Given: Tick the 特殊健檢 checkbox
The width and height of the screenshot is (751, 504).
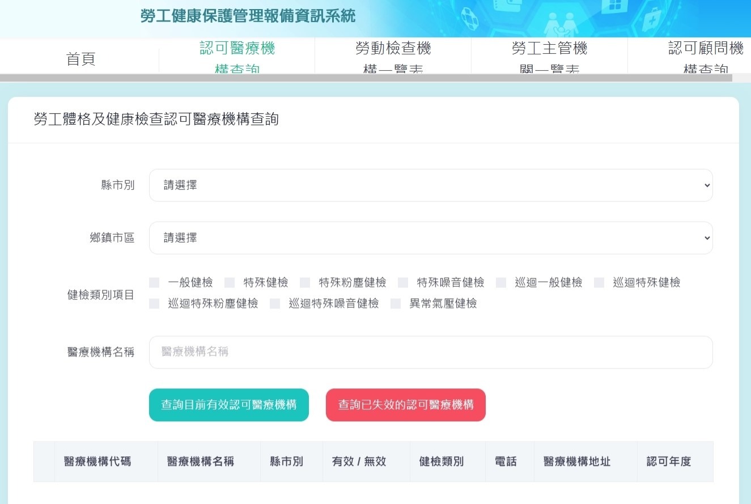Looking at the screenshot, I should click(230, 282).
